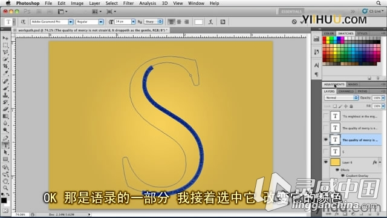The image size is (387, 218).
Task: Show the second 'The quality of mercy' layer
Action: point(326,128)
